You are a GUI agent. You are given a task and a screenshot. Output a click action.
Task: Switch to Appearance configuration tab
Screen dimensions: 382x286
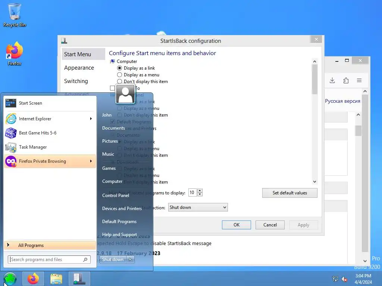pyautogui.click(x=79, y=68)
